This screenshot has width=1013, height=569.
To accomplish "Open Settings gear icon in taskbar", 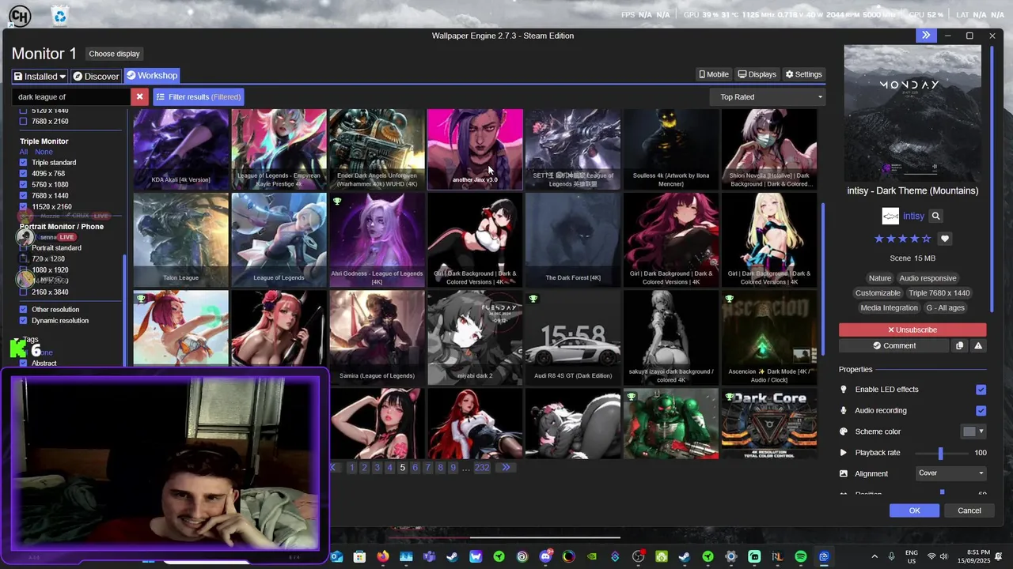I will [x=730, y=556].
